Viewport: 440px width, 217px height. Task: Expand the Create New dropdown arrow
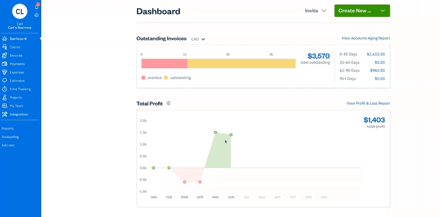click(382, 11)
